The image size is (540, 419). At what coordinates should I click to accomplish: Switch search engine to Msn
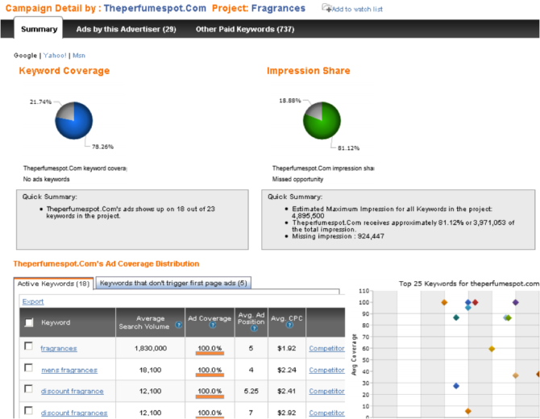[x=79, y=56]
